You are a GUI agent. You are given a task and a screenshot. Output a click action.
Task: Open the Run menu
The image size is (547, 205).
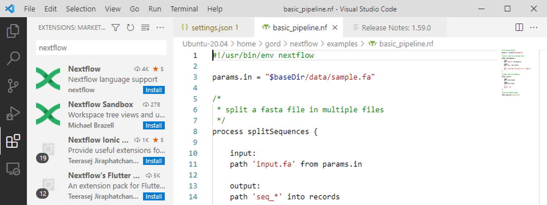(155, 9)
